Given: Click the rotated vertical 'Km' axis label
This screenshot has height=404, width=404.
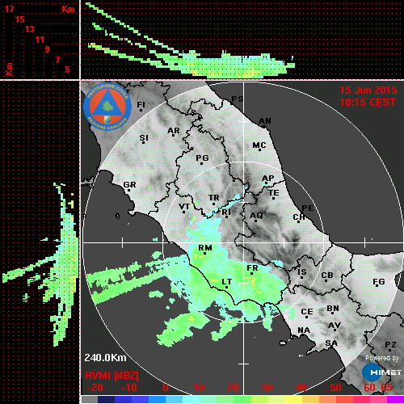Looking at the screenshot, I should point(10,69).
